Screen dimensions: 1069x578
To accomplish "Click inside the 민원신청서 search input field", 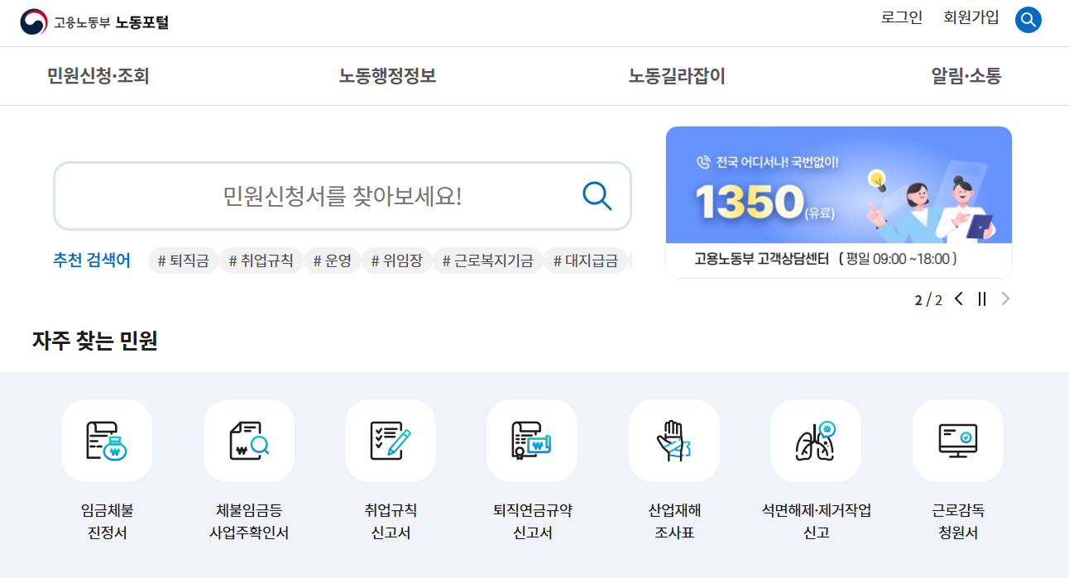I will tap(331, 196).
